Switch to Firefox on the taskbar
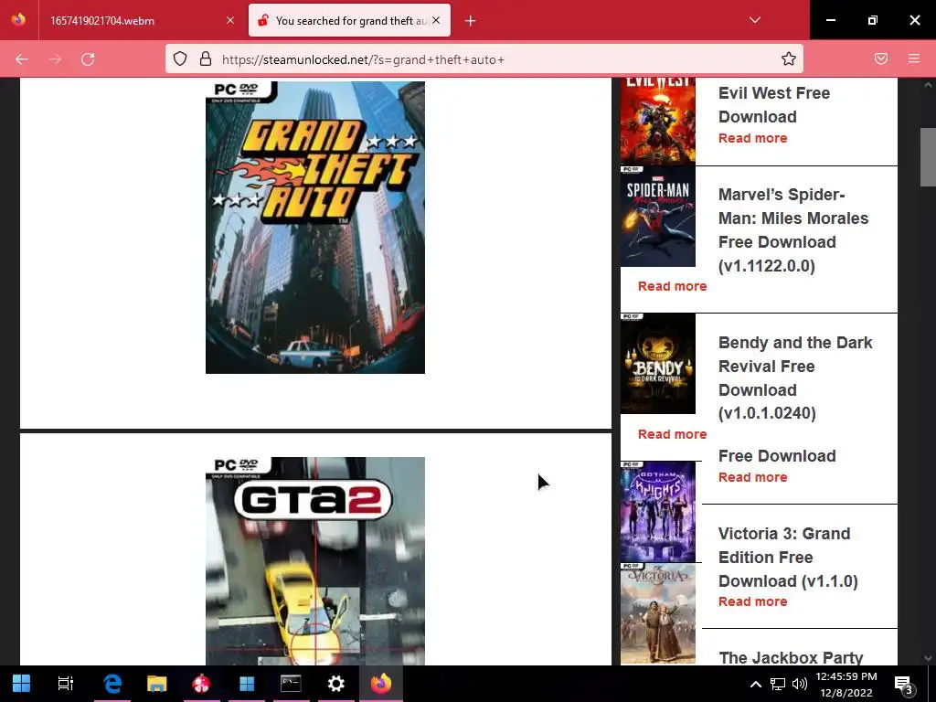Image resolution: width=936 pixels, height=702 pixels. click(381, 684)
